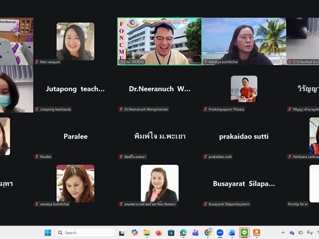
Task: Click the 'DECHA TAMDEE' name label
Action: tap(132, 62)
